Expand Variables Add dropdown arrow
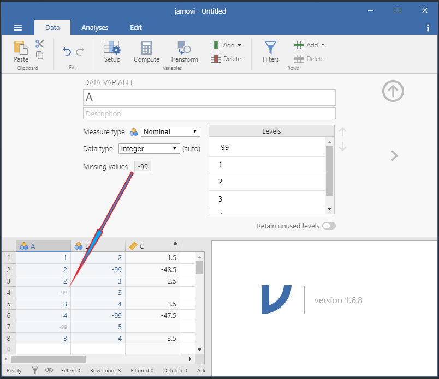 239,45
